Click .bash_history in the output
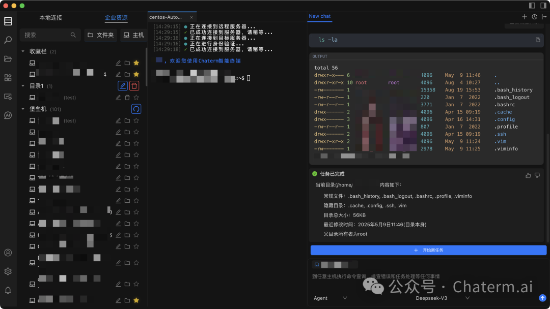 tap(513, 90)
